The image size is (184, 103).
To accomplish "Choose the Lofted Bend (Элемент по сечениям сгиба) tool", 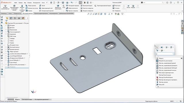I will 22,8.
